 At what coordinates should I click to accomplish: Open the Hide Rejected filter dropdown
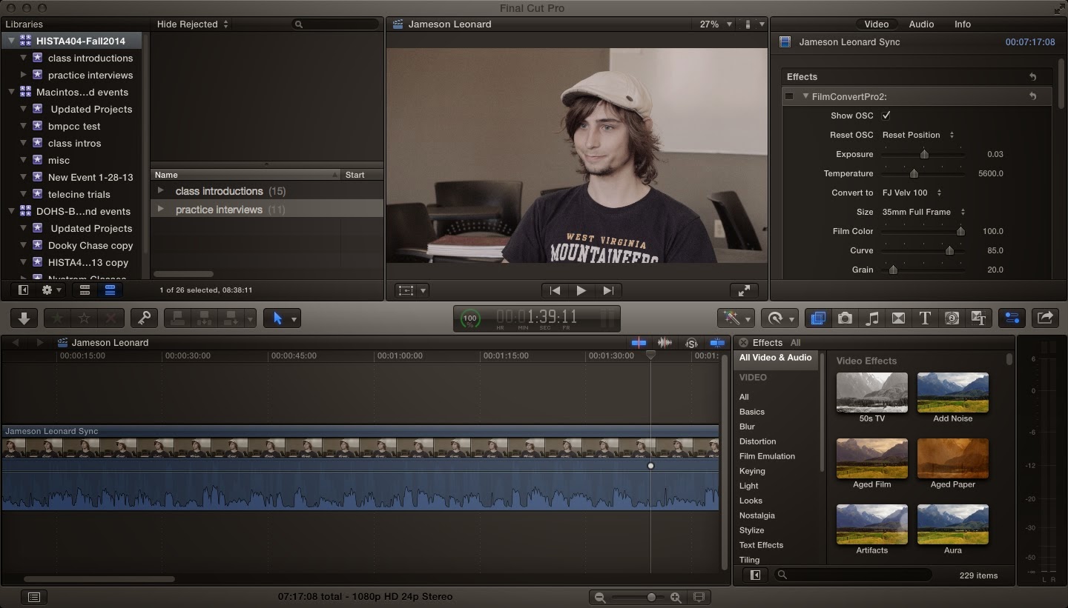(x=193, y=24)
